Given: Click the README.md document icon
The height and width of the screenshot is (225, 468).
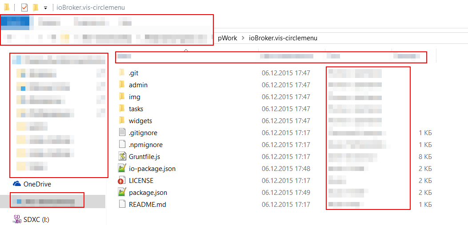Looking at the screenshot, I should [123, 204].
